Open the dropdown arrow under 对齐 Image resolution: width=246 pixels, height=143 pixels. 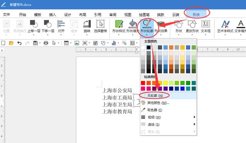(61, 35)
